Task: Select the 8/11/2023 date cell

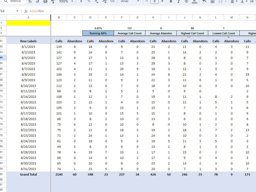Action: pyautogui.click(x=28, y=91)
